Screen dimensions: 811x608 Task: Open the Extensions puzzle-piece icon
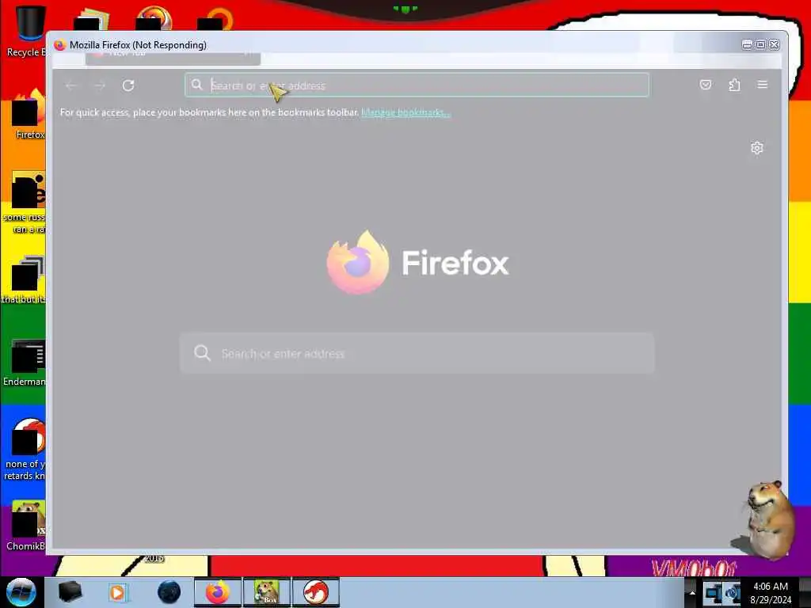pos(734,85)
